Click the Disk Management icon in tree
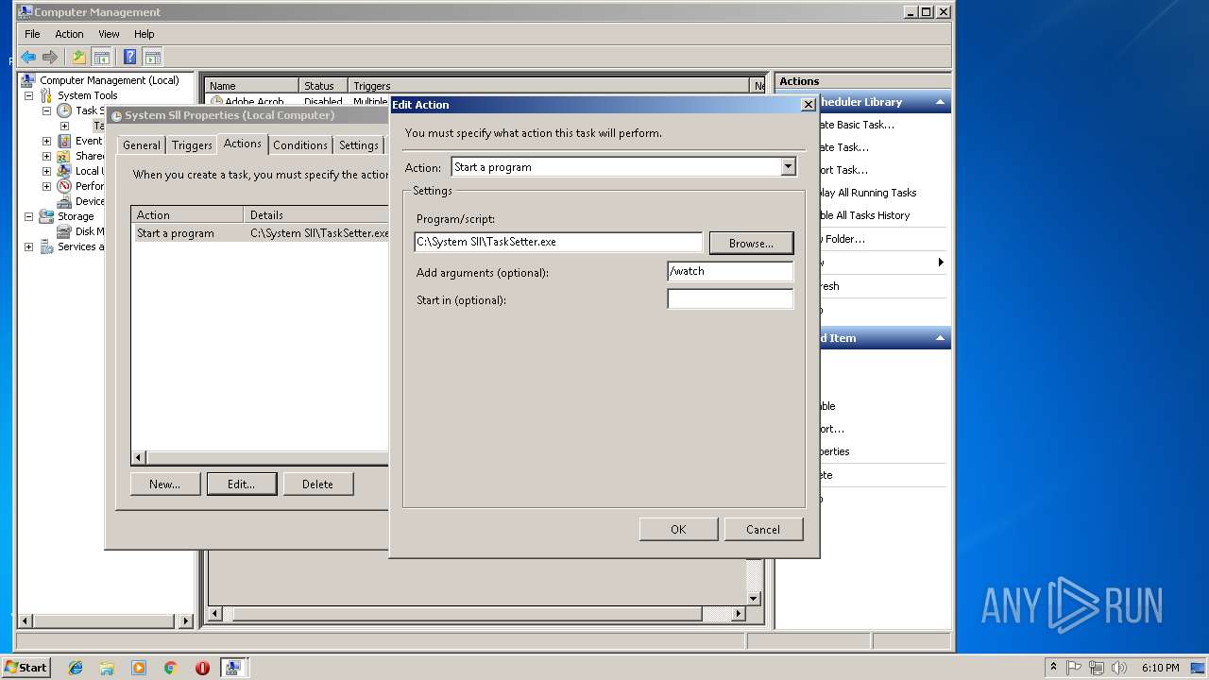The width and height of the screenshot is (1209, 680). [x=64, y=231]
